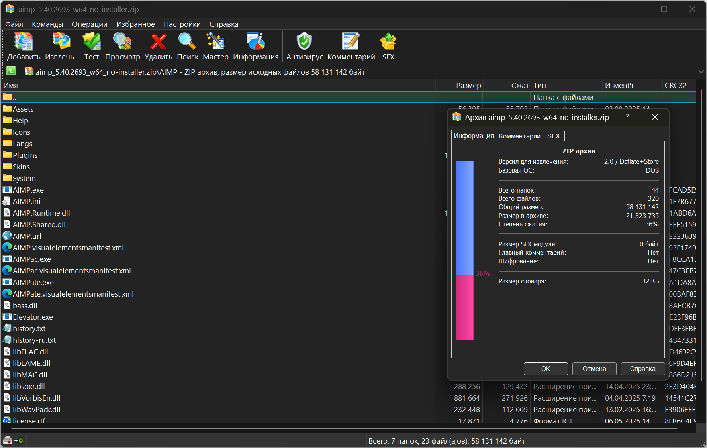707x448 pixels.
Task: Click the dialog's question mark help button
Action: click(627, 117)
